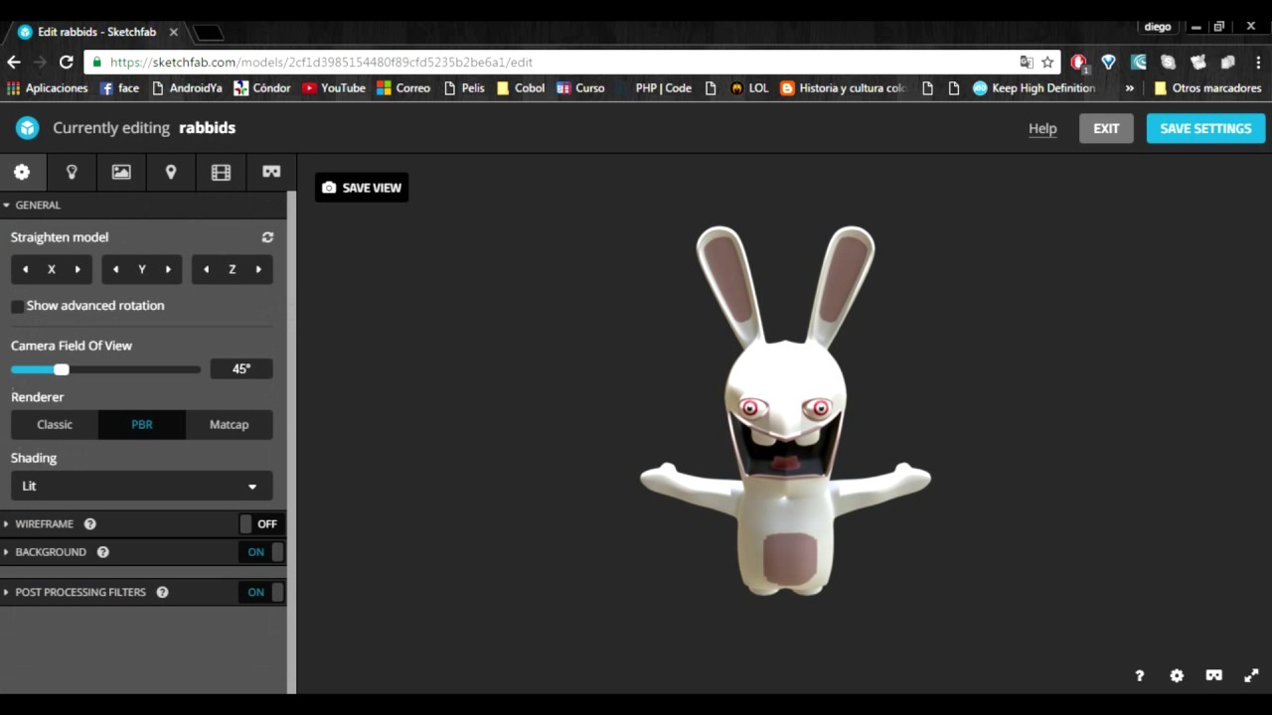Open the face bookmark
This screenshot has height=715, width=1272.
coord(119,88)
